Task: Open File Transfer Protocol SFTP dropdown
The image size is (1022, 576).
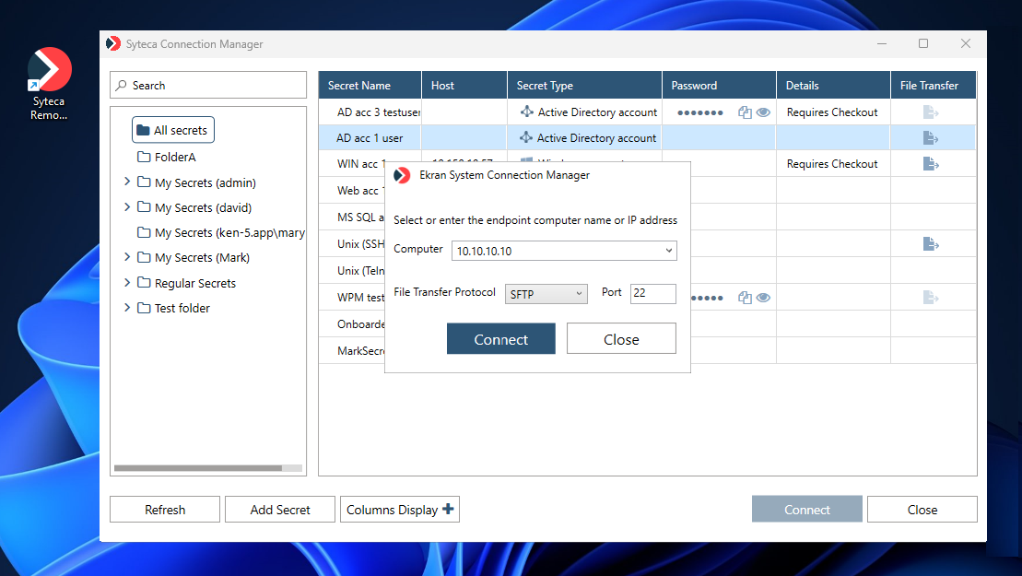Action: coord(579,294)
